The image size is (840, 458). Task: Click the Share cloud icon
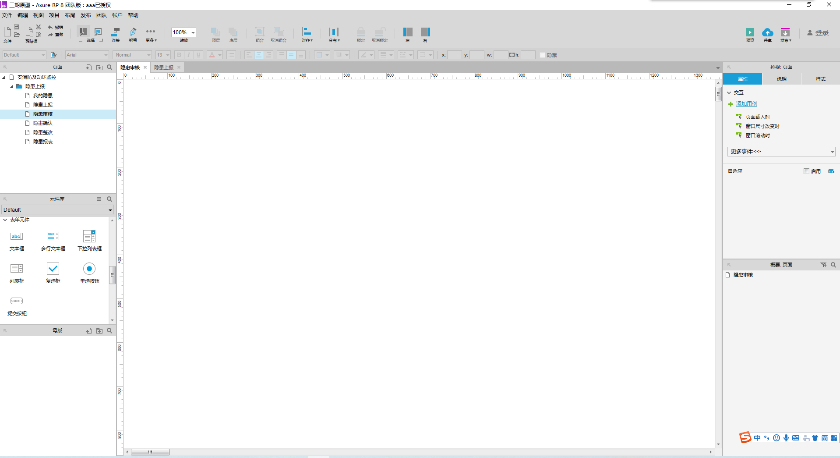[768, 33]
